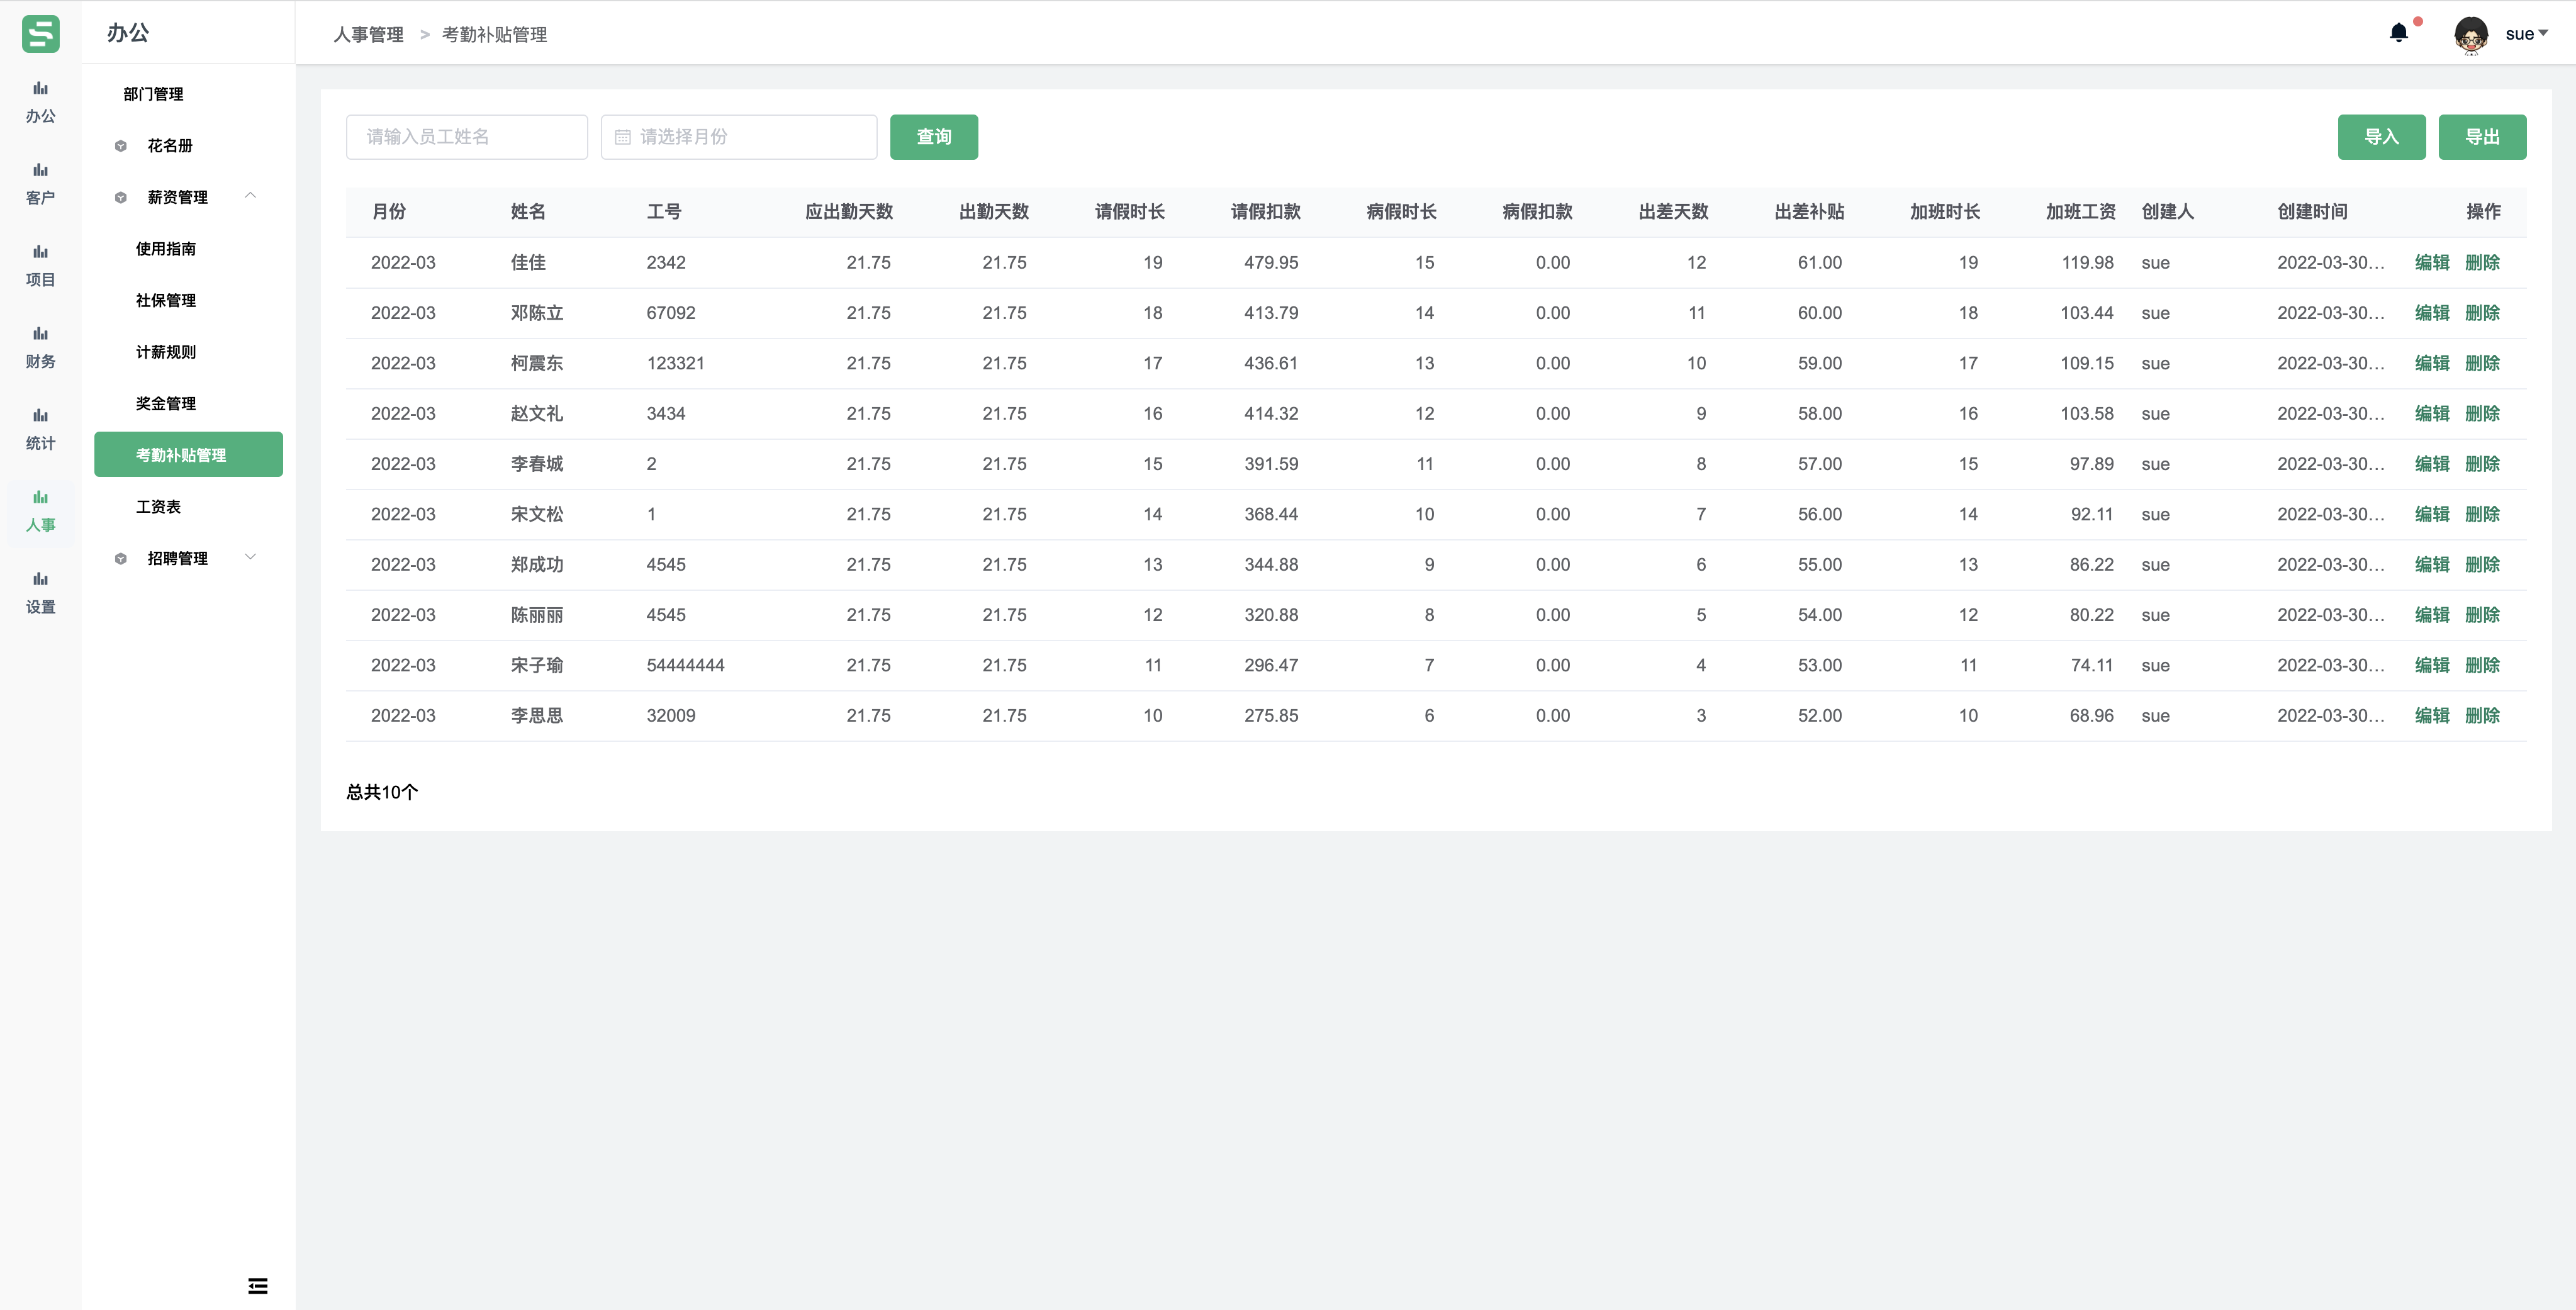Delete the record for 赵文礼

pyautogui.click(x=2482, y=414)
